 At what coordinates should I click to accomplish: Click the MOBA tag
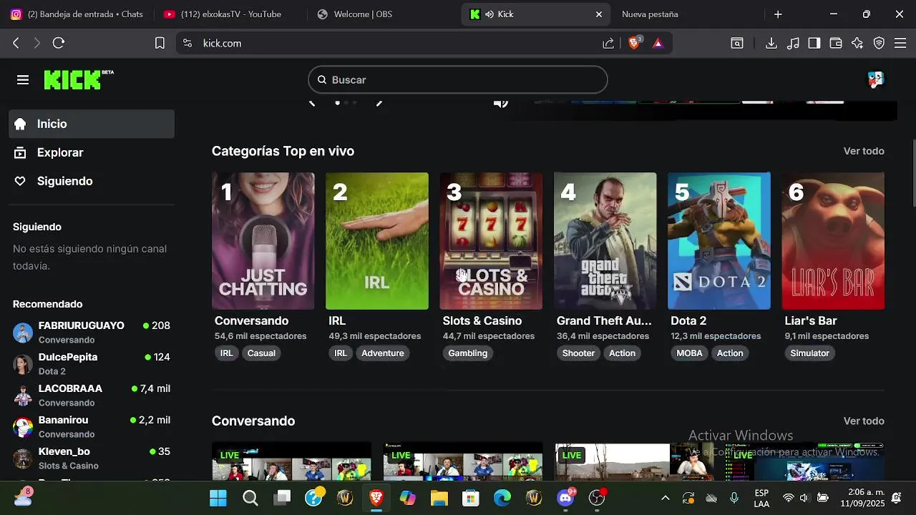(690, 353)
